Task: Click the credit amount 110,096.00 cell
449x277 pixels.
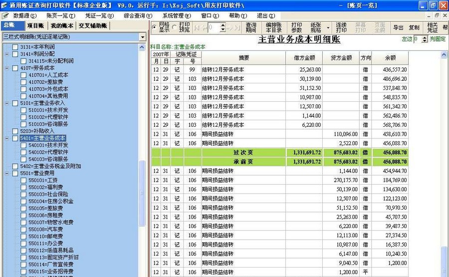Action: (x=341, y=134)
